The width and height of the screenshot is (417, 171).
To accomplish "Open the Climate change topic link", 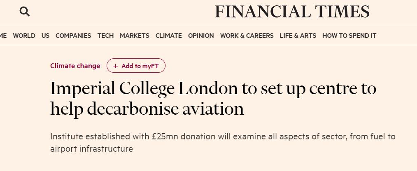I will [x=75, y=66].
